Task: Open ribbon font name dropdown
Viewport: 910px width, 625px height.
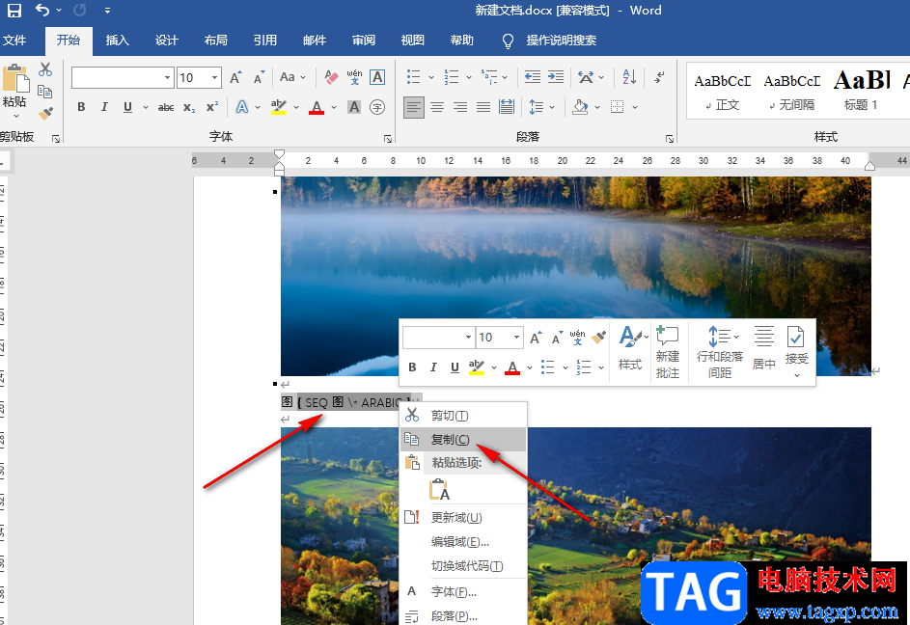Action: [167, 77]
